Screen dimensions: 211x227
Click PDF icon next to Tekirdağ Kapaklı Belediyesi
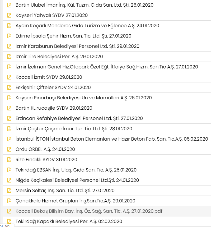tap(9, 221)
